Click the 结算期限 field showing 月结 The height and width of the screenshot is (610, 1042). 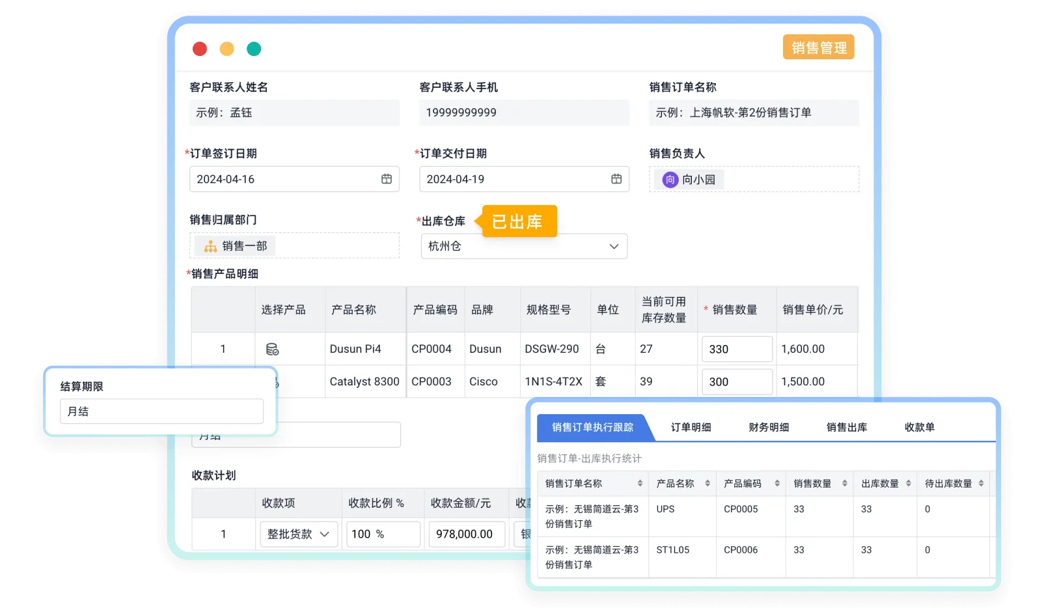coord(160,411)
